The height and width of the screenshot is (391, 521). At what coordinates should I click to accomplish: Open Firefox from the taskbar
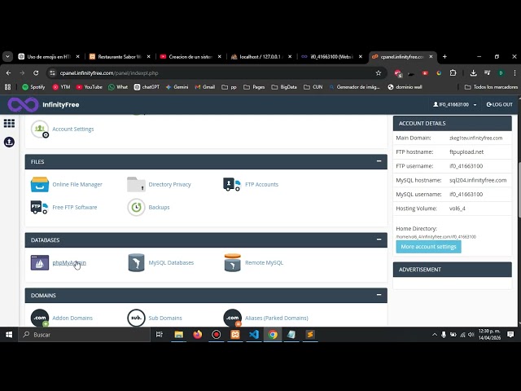[x=197, y=335]
